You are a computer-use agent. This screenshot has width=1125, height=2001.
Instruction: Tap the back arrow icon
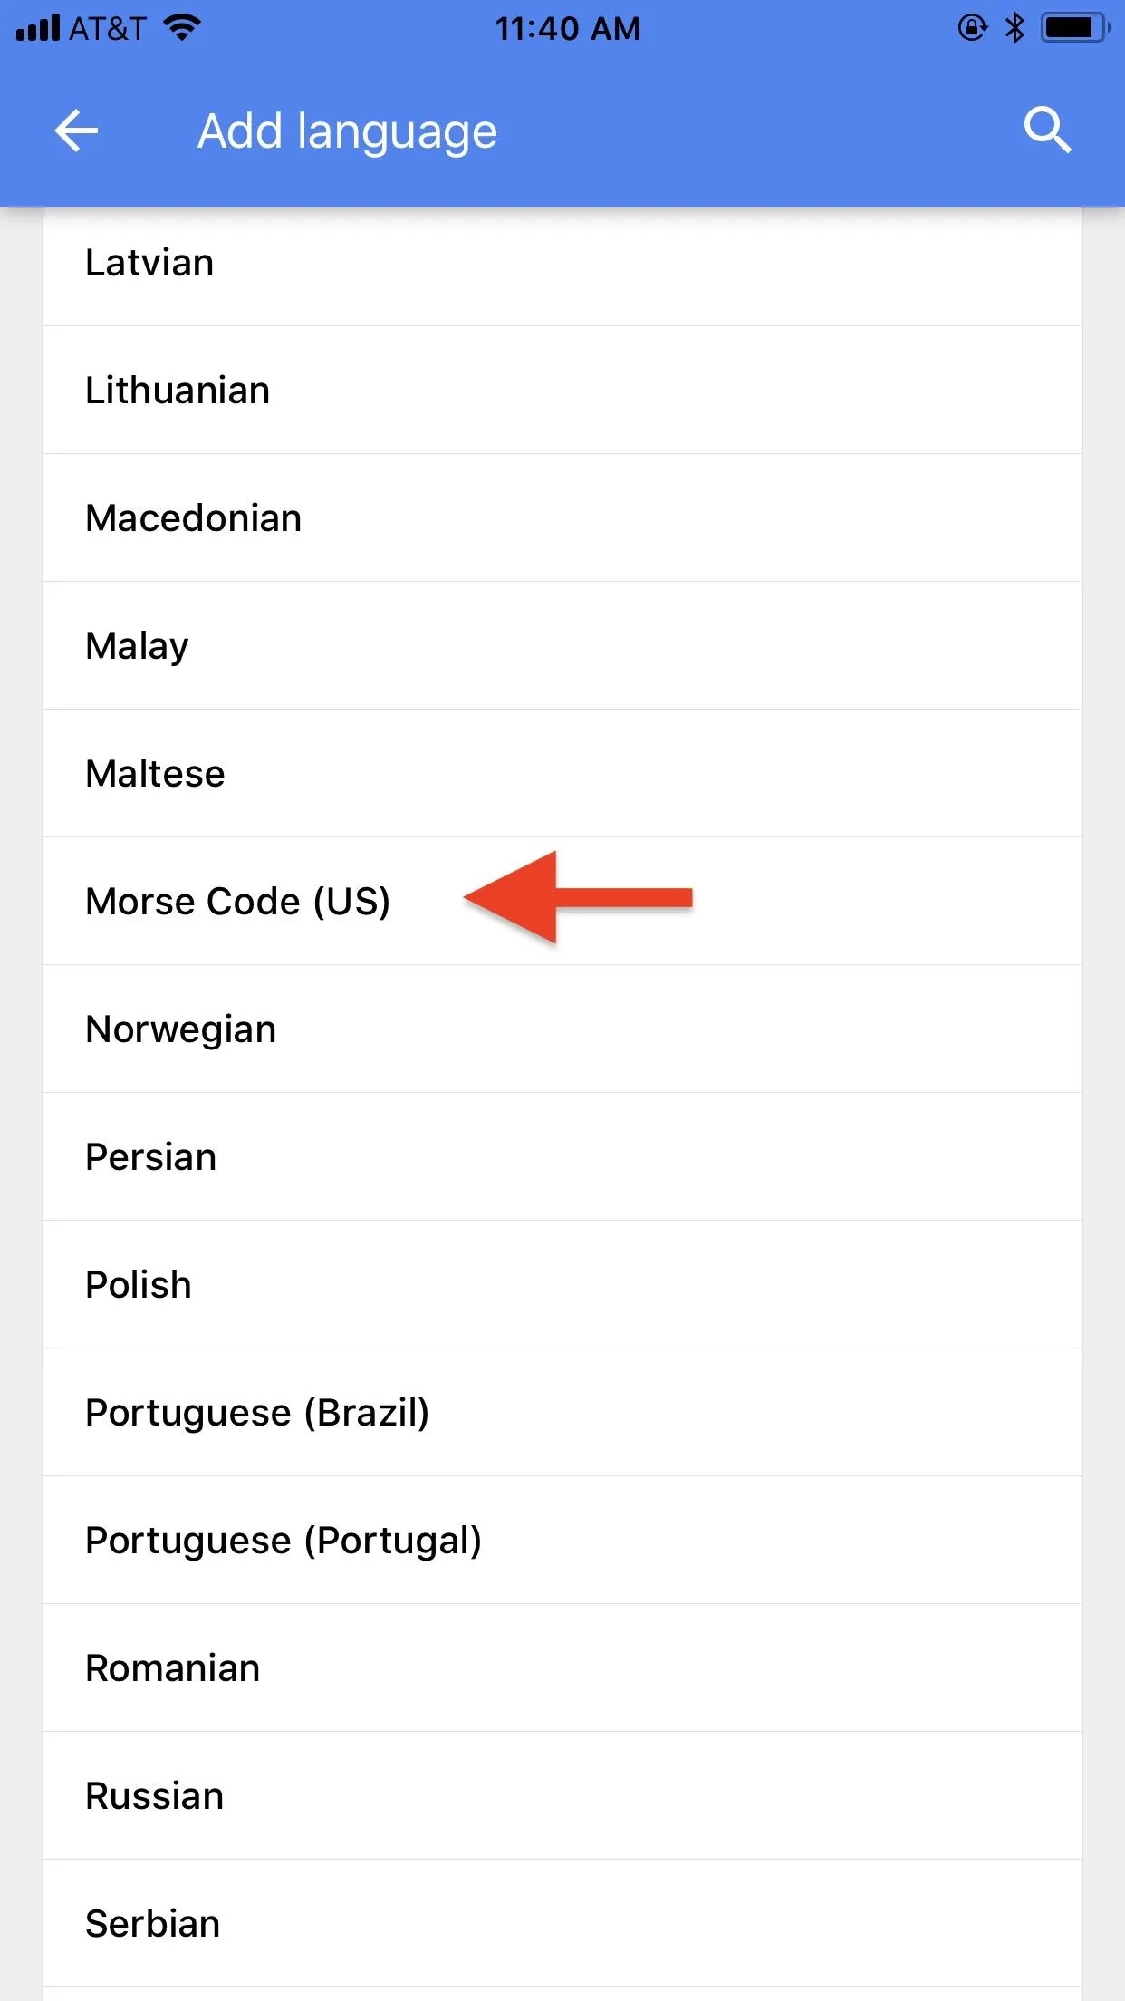pyautogui.click(x=76, y=131)
